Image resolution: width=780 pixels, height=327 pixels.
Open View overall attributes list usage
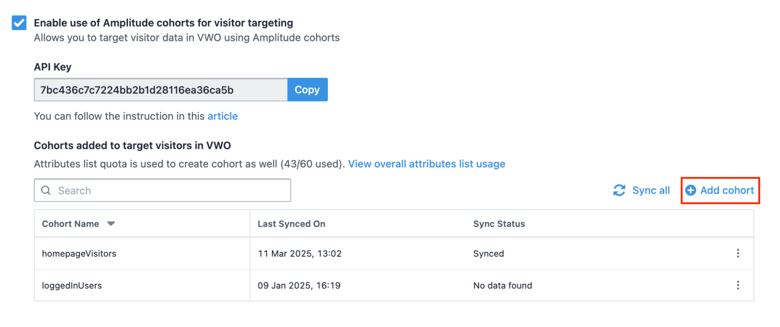point(426,164)
